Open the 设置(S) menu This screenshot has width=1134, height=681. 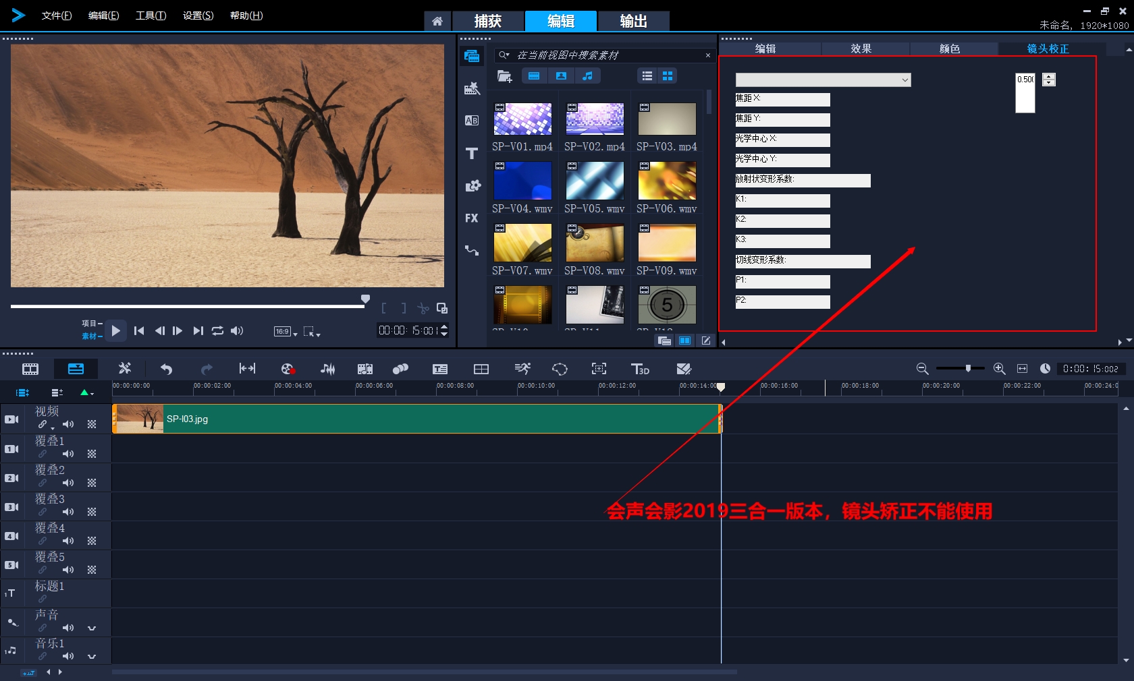[198, 16]
